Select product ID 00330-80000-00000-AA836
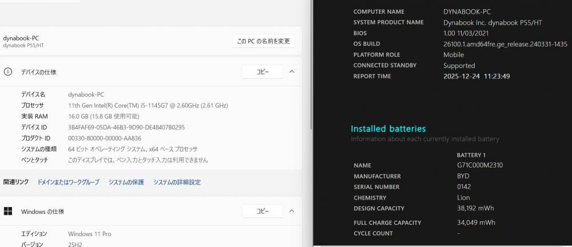The width and height of the screenshot is (572, 247). [x=105, y=138]
